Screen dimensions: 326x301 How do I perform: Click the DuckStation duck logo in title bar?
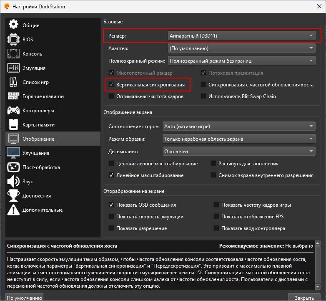pyautogui.click(x=7, y=6)
